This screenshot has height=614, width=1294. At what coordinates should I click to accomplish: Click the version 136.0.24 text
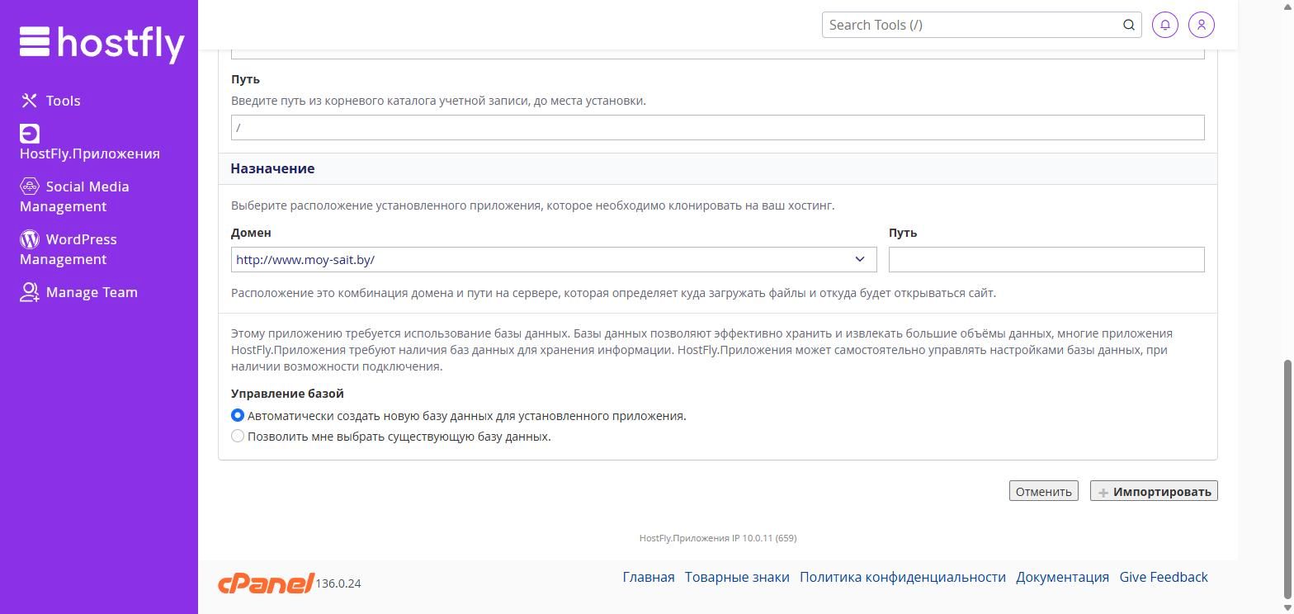click(338, 583)
